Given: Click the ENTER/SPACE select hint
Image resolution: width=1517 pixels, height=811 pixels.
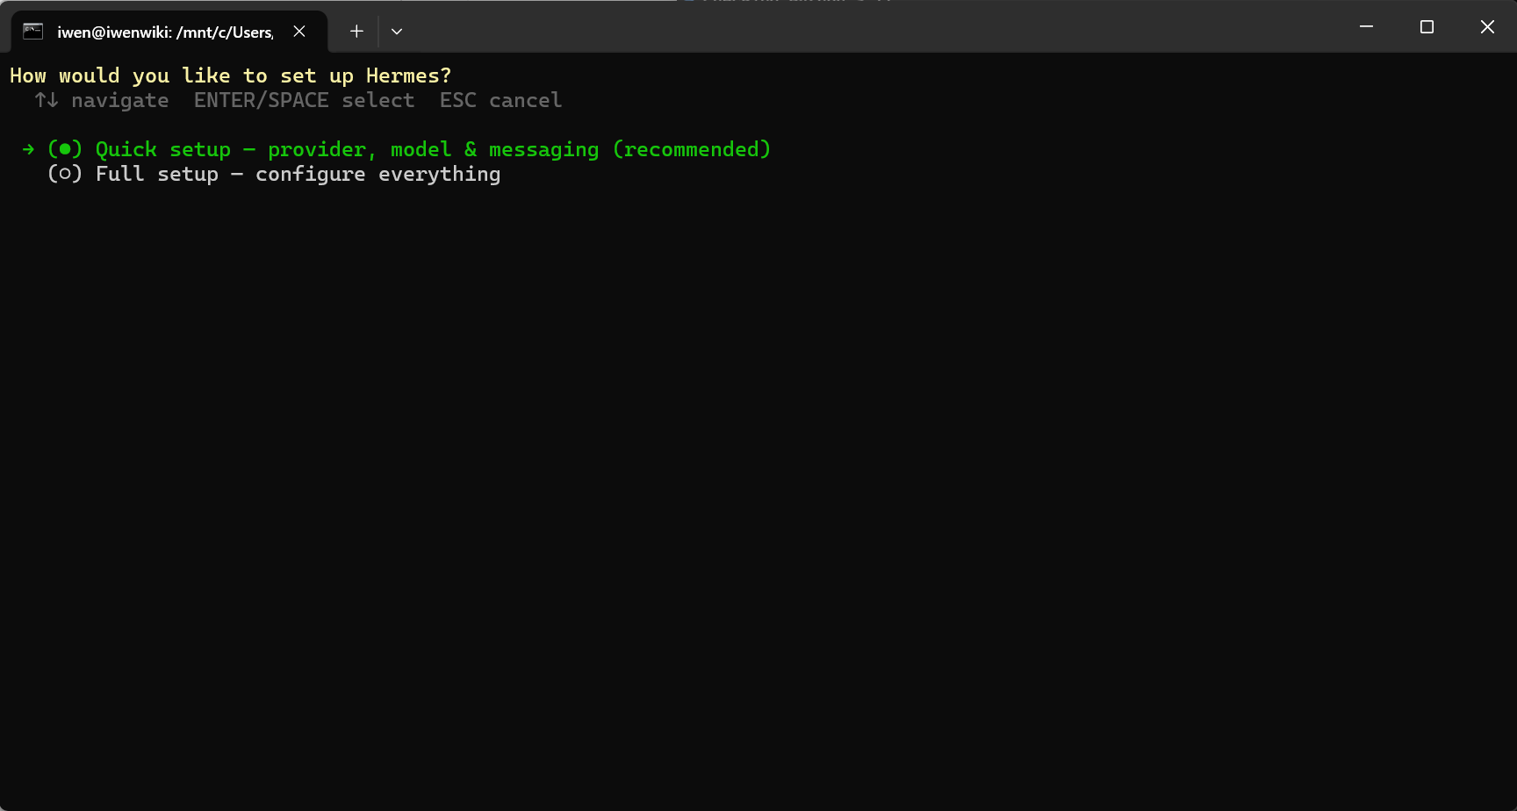Looking at the screenshot, I should coord(304,100).
